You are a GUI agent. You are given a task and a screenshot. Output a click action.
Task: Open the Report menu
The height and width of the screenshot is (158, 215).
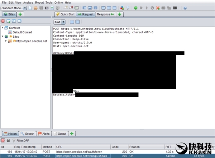tap(39, 3)
